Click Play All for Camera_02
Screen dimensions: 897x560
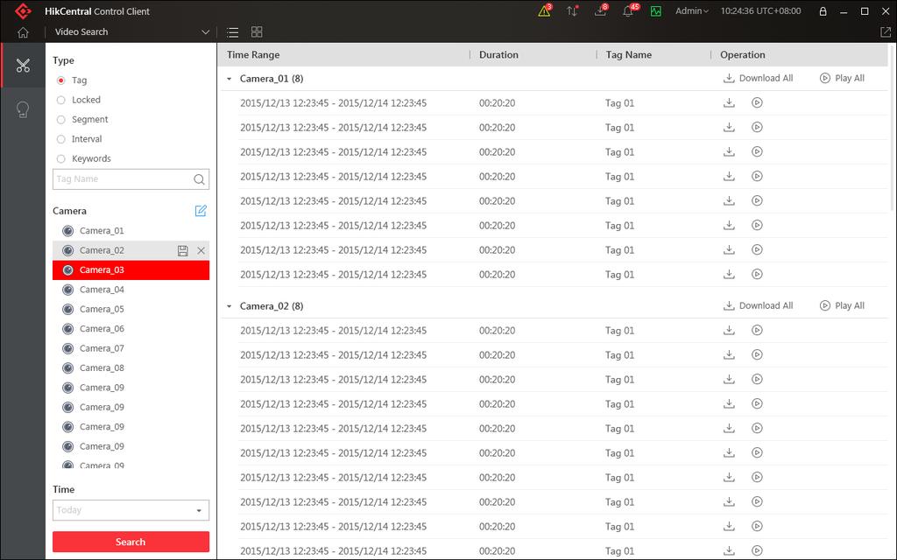pos(842,305)
